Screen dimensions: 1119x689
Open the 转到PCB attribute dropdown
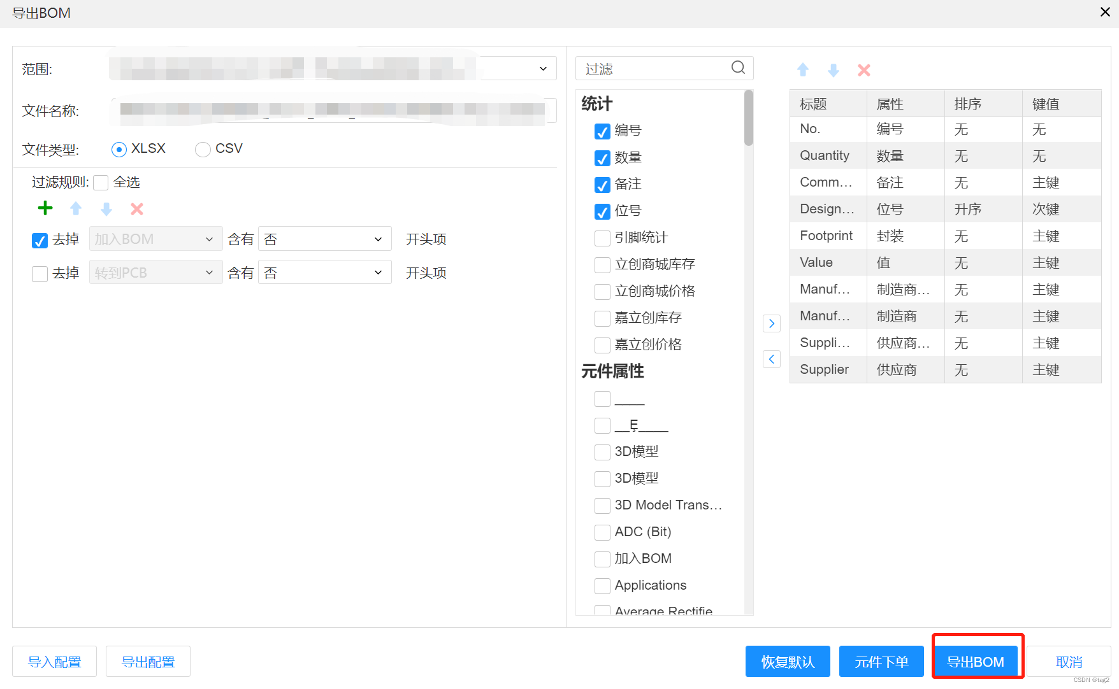tap(155, 273)
